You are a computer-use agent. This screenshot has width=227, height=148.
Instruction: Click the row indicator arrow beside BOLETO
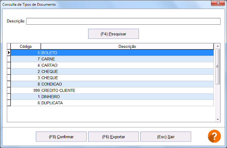coord(9,53)
